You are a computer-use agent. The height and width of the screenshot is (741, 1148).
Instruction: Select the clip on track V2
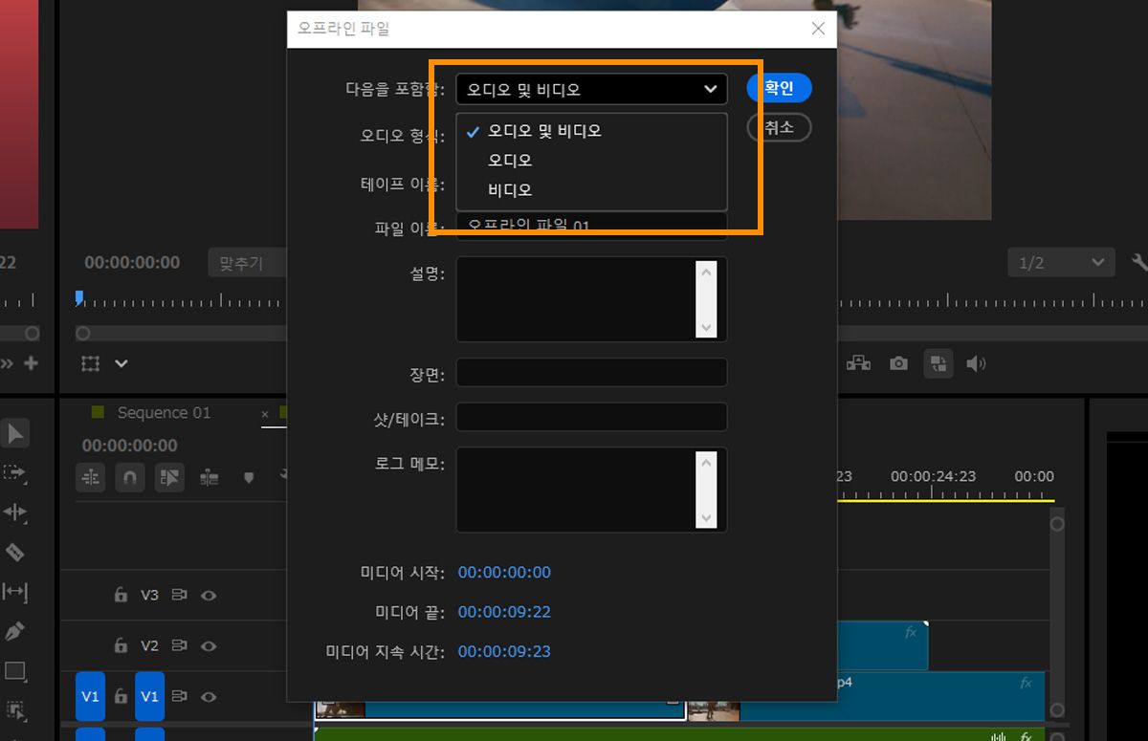(x=882, y=645)
